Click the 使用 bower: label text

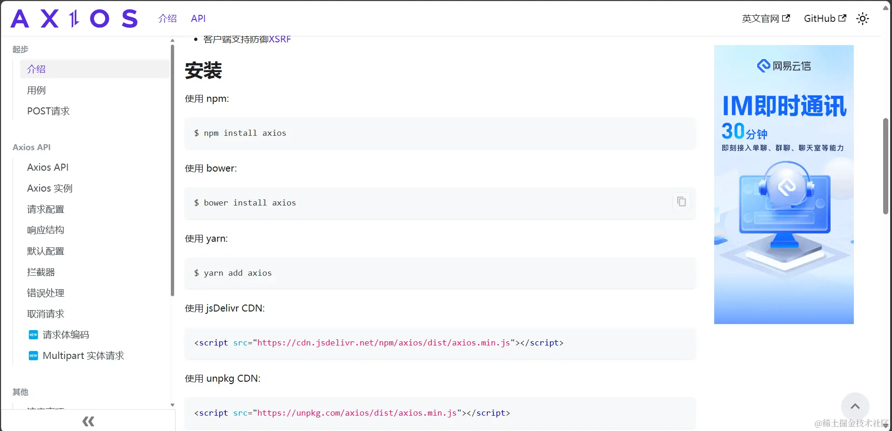tap(211, 168)
